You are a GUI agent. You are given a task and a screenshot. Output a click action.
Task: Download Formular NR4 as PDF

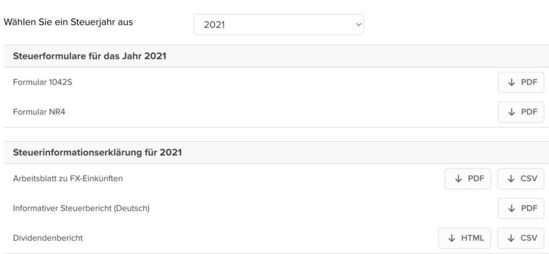click(521, 112)
